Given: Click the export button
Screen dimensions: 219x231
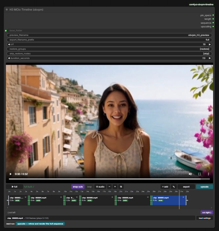Looking at the screenshot, I should pos(186,187).
